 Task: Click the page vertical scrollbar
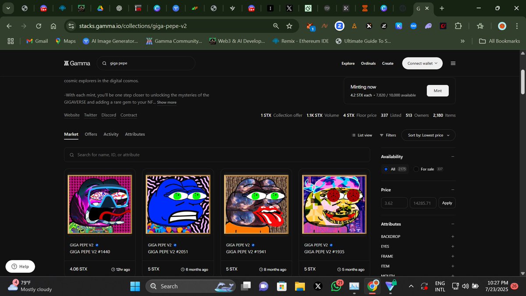pyautogui.click(x=522, y=81)
